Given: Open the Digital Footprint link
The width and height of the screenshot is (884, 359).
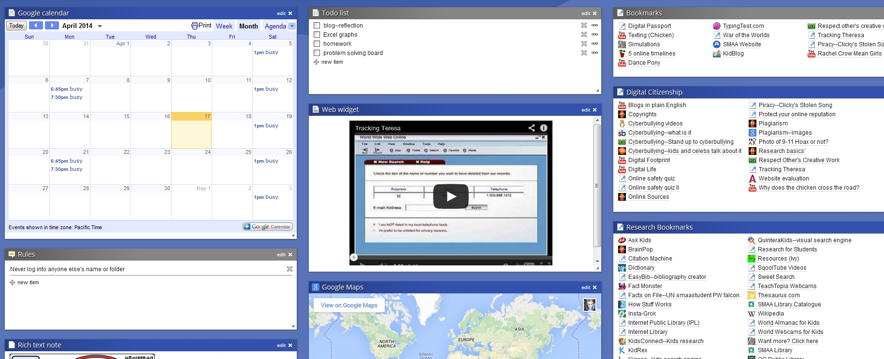Looking at the screenshot, I should point(649,160).
